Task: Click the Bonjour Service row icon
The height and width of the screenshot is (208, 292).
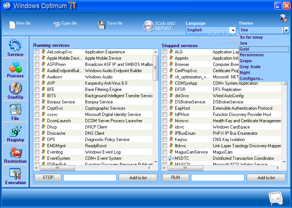Action: pos(43,102)
